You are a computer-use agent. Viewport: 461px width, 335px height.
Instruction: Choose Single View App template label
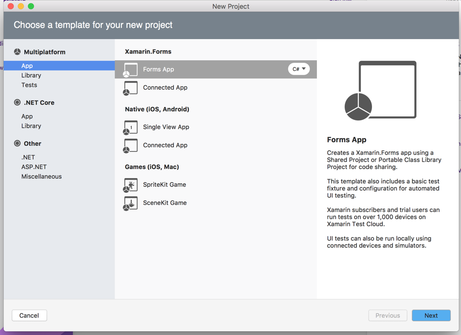click(166, 127)
